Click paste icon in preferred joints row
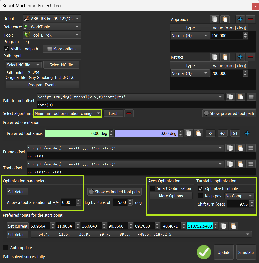This screenshot has width=259, height=263. pyautogui.click(x=233, y=226)
